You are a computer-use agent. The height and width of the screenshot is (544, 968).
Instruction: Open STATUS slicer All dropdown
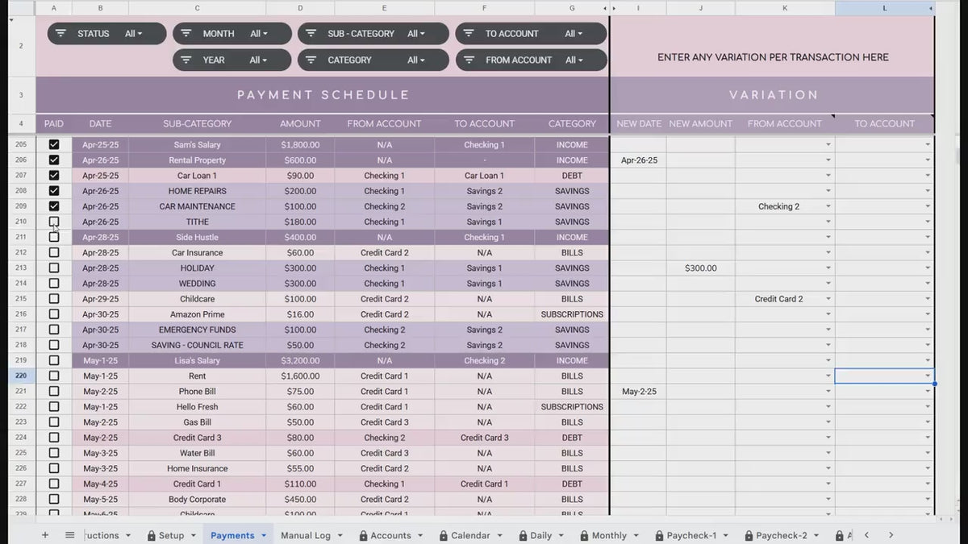[134, 34]
